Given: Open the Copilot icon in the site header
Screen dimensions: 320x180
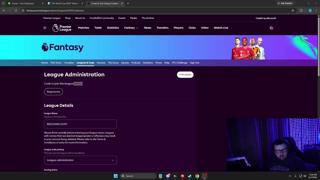Looking at the screenshot, I should pos(271,28).
